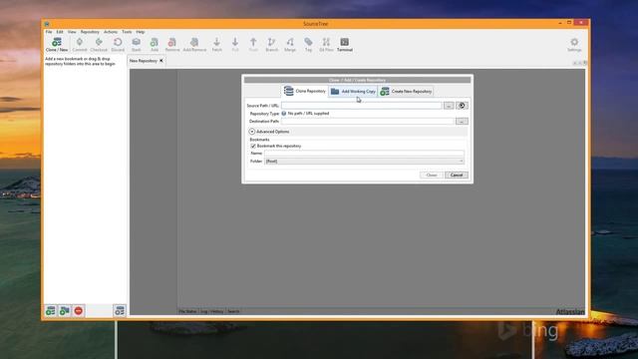Close the New Repository tab
Image resolution: width=638 pixels, height=359 pixels.
[x=161, y=61]
